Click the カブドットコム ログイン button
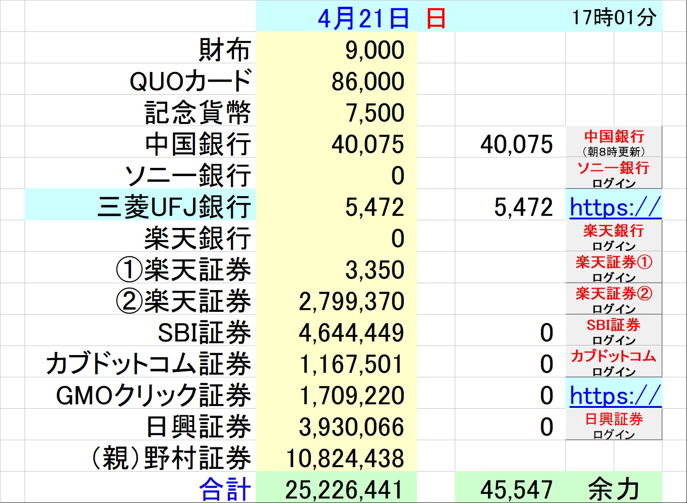687x503 pixels. click(614, 361)
